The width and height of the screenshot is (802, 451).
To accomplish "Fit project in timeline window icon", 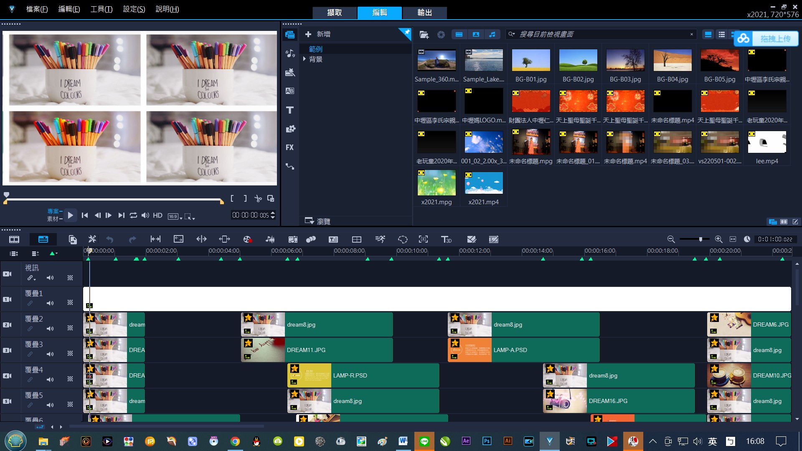I will tap(733, 239).
